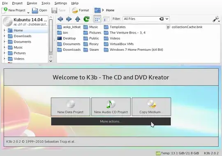Select Pictures folder in file list
222x156 pixels.
pyautogui.click(x=92, y=33)
